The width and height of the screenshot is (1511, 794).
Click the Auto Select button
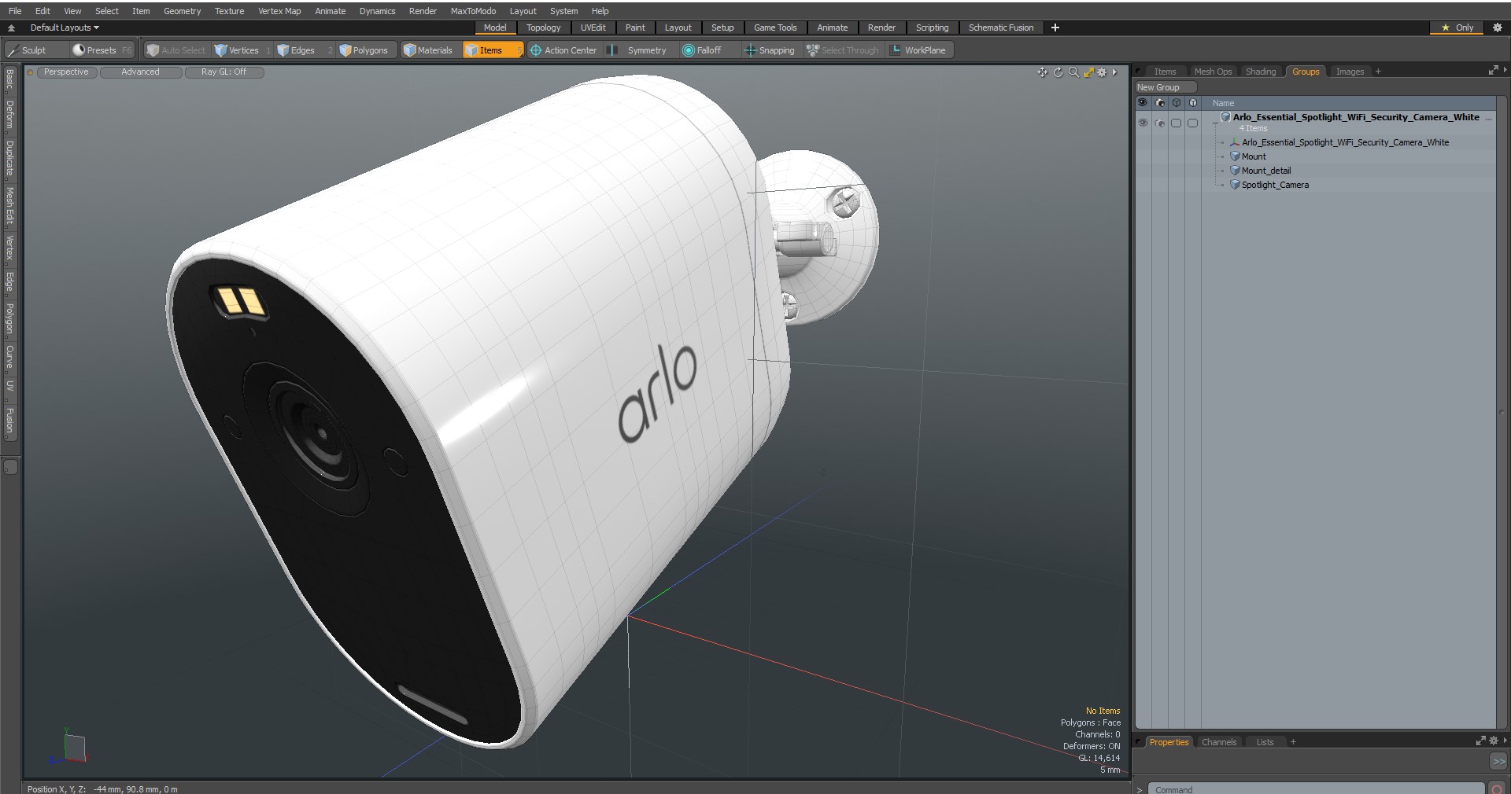tap(175, 50)
